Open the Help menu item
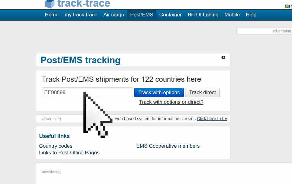292x184 pixels. click(251, 15)
